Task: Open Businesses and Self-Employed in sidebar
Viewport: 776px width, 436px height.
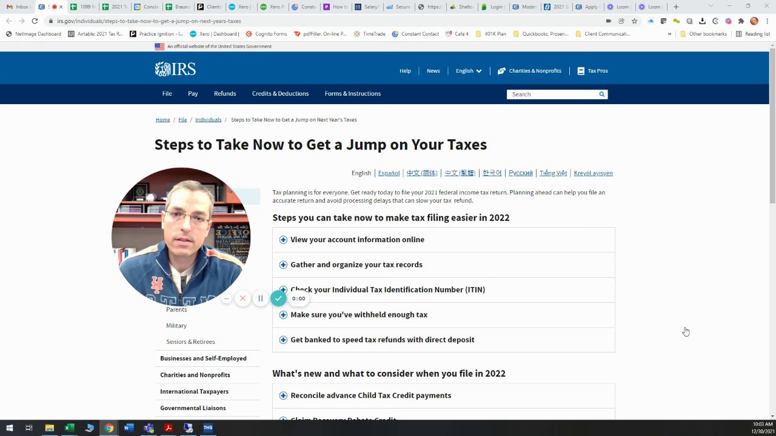Action: (x=203, y=358)
